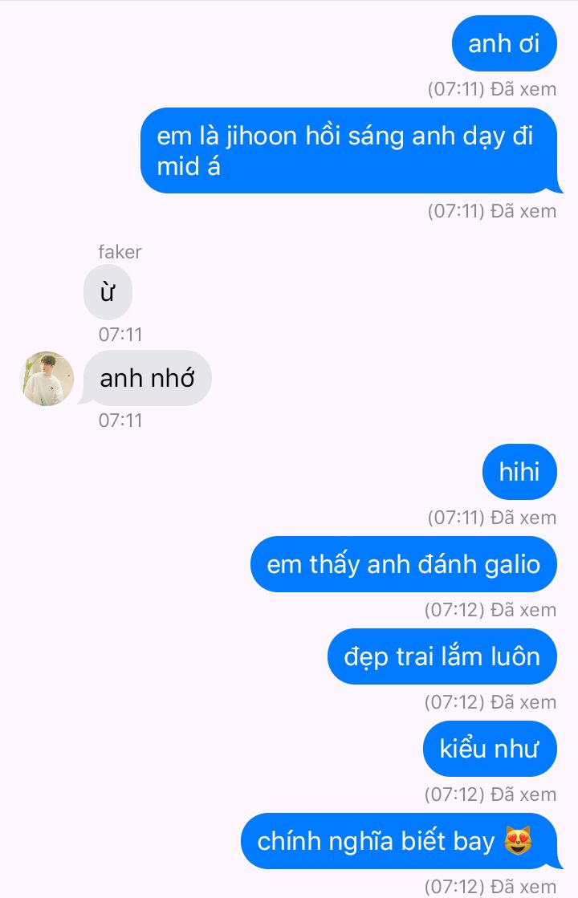Tap the 07:11 timestamp under "anh nhớ"

[120, 421]
